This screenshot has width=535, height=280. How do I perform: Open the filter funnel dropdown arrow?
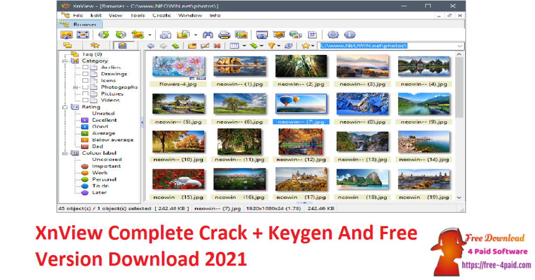tap(279, 46)
